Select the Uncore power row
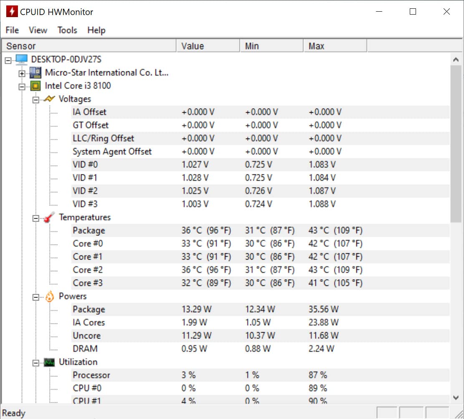Screen dimensions: 464x419 pyautogui.click(x=260, y=336)
